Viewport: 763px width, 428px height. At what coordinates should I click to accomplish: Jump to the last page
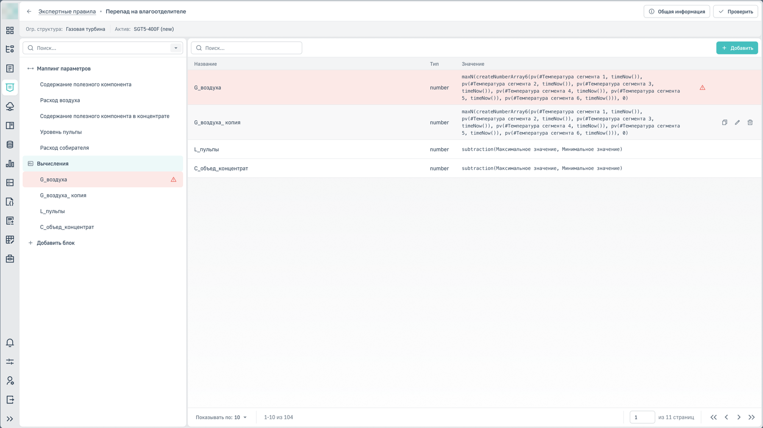pos(752,417)
